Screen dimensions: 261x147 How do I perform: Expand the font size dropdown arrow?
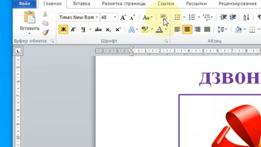click(115, 17)
